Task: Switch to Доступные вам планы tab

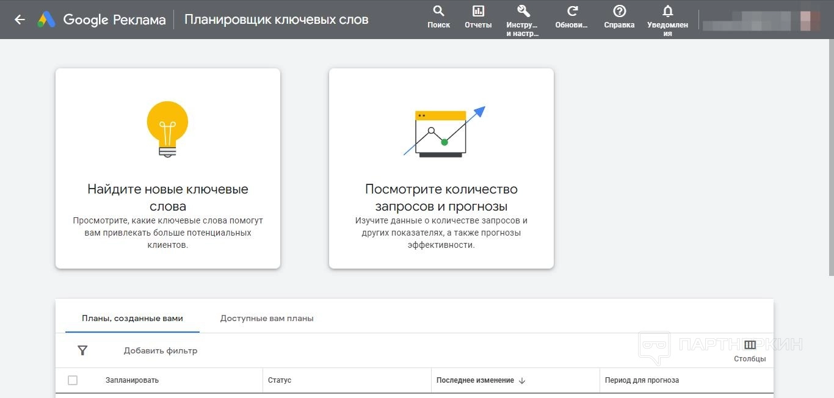Action: [x=267, y=318]
